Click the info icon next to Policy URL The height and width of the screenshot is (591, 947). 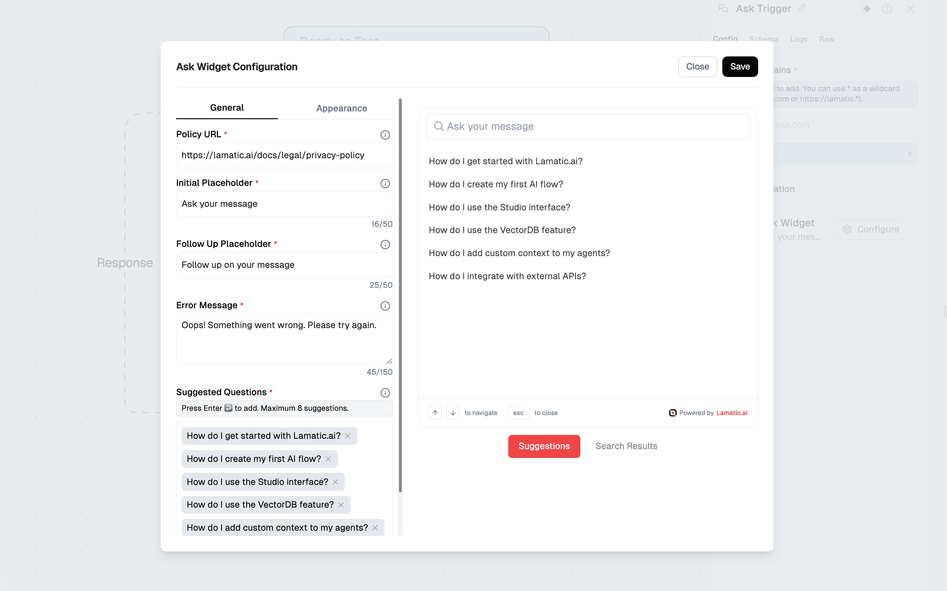pyautogui.click(x=385, y=134)
